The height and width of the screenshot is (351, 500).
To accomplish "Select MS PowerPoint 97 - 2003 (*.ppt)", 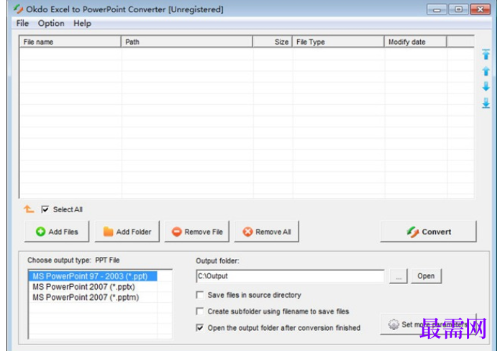I will click(93, 276).
